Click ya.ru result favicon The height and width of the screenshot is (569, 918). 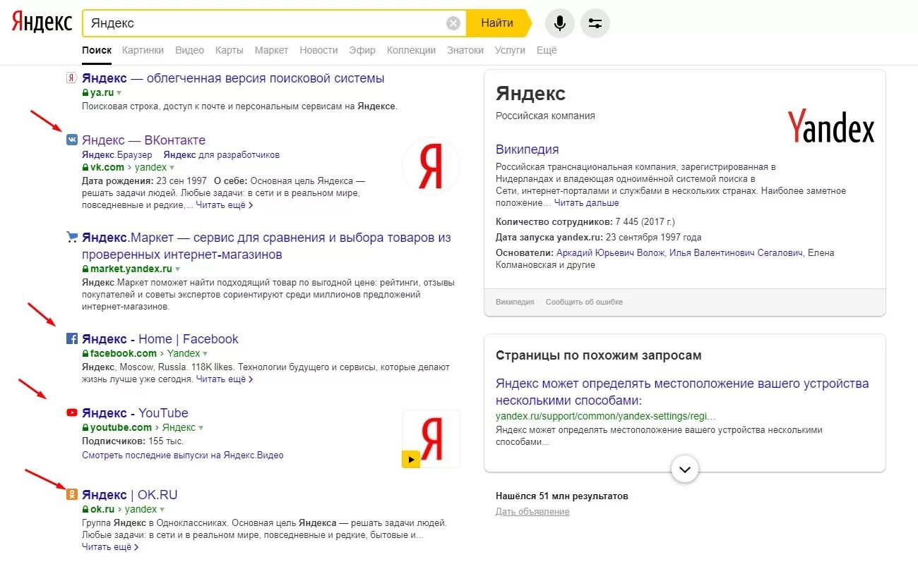tap(71, 78)
